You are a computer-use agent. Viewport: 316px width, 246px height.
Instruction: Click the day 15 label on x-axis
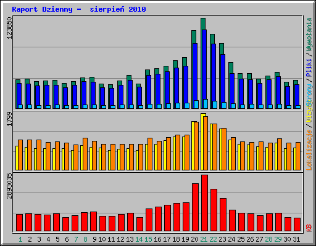coord(148,239)
